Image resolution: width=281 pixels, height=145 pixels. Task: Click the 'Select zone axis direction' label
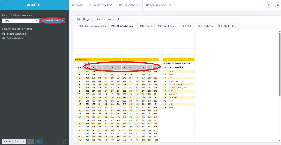pos(17,29)
